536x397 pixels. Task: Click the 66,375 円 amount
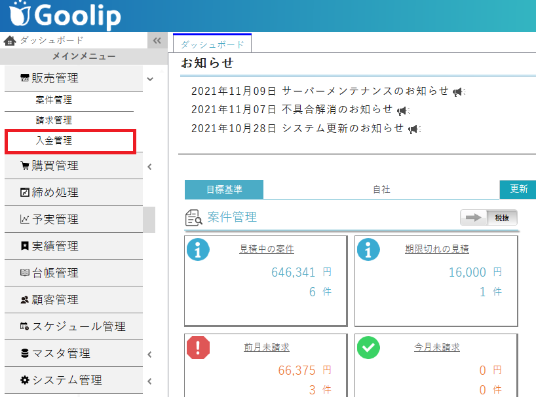pyautogui.click(x=305, y=370)
